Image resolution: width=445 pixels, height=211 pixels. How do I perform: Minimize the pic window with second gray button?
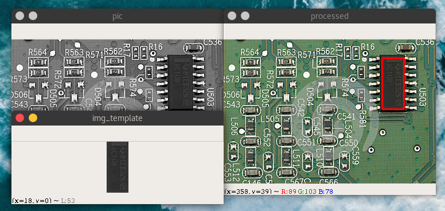[33, 16]
